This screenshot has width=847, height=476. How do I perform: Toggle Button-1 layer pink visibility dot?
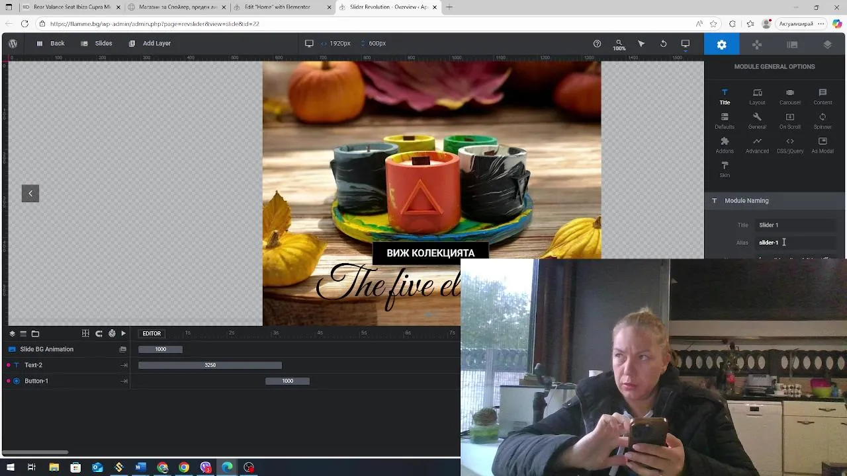pyautogui.click(x=9, y=381)
